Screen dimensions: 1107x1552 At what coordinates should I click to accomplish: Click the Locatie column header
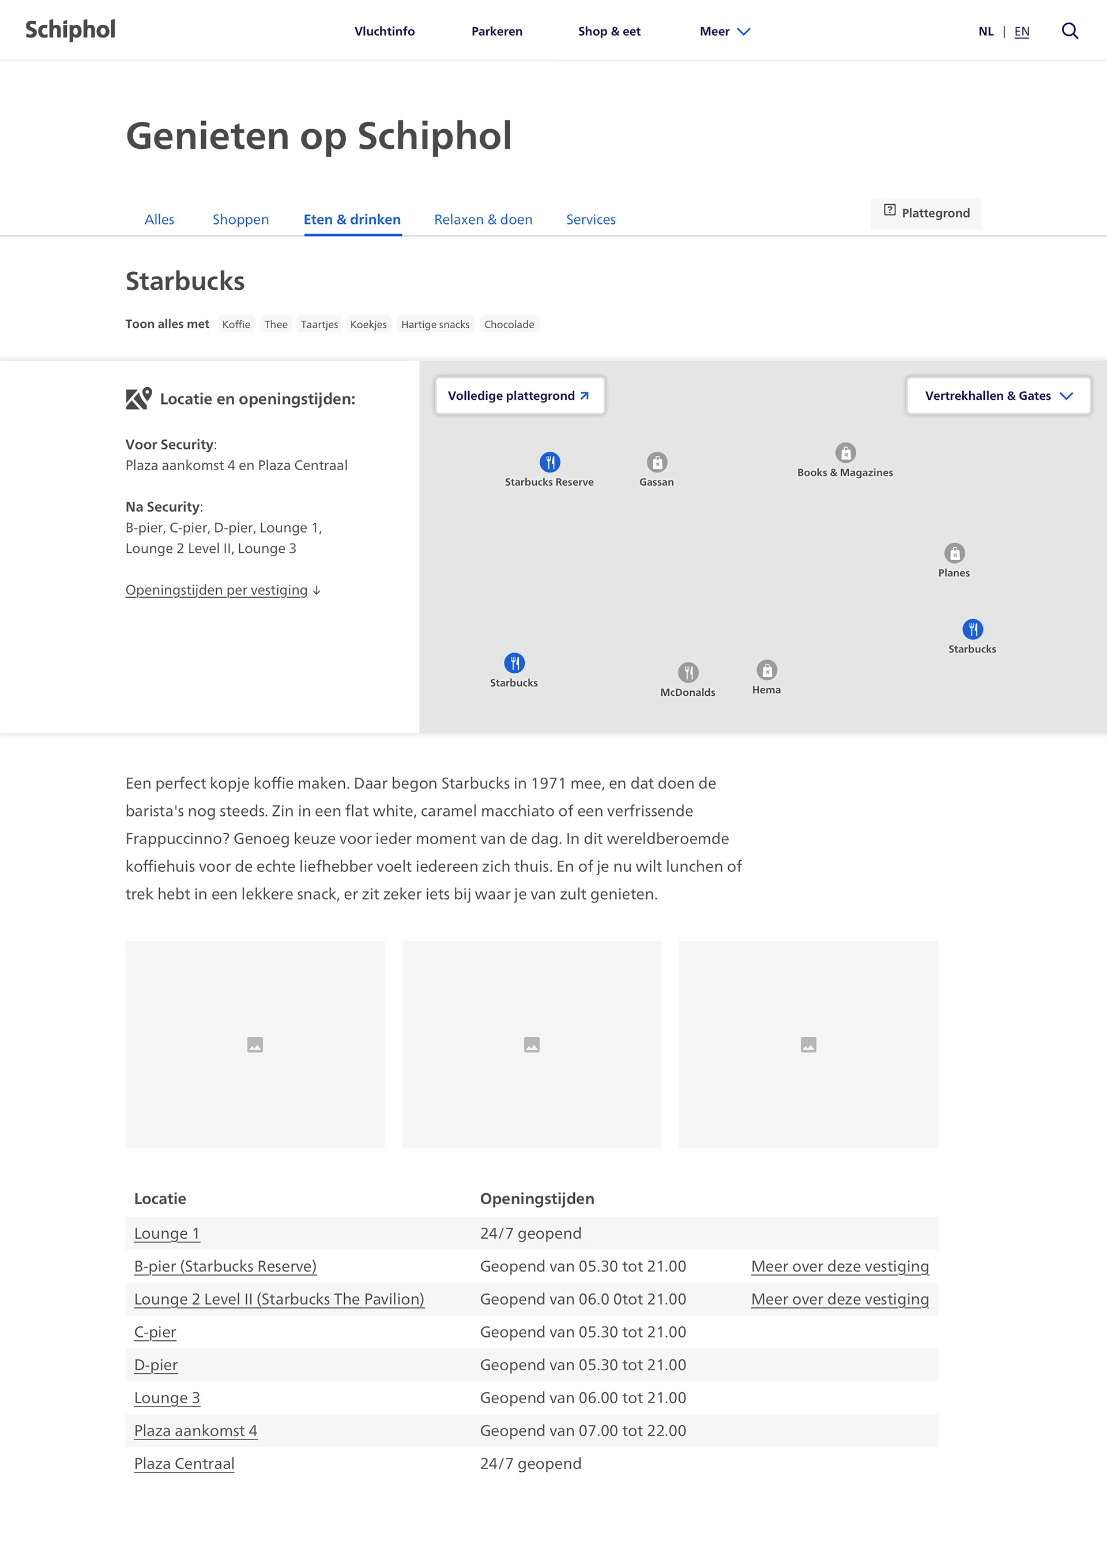point(160,1199)
